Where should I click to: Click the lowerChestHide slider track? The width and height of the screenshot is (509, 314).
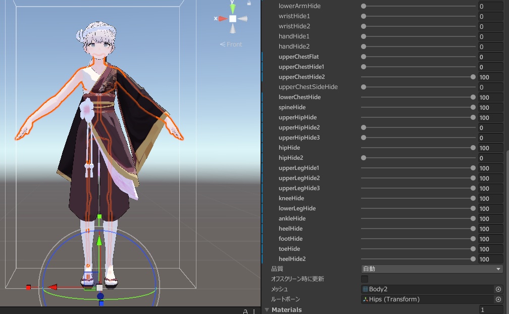tap(419, 97)
